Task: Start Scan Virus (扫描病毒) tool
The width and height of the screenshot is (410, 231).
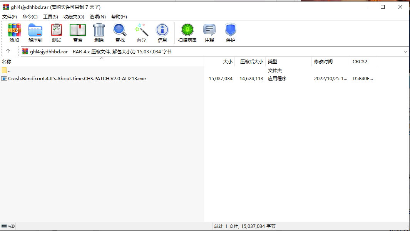Action: [187, 33]
